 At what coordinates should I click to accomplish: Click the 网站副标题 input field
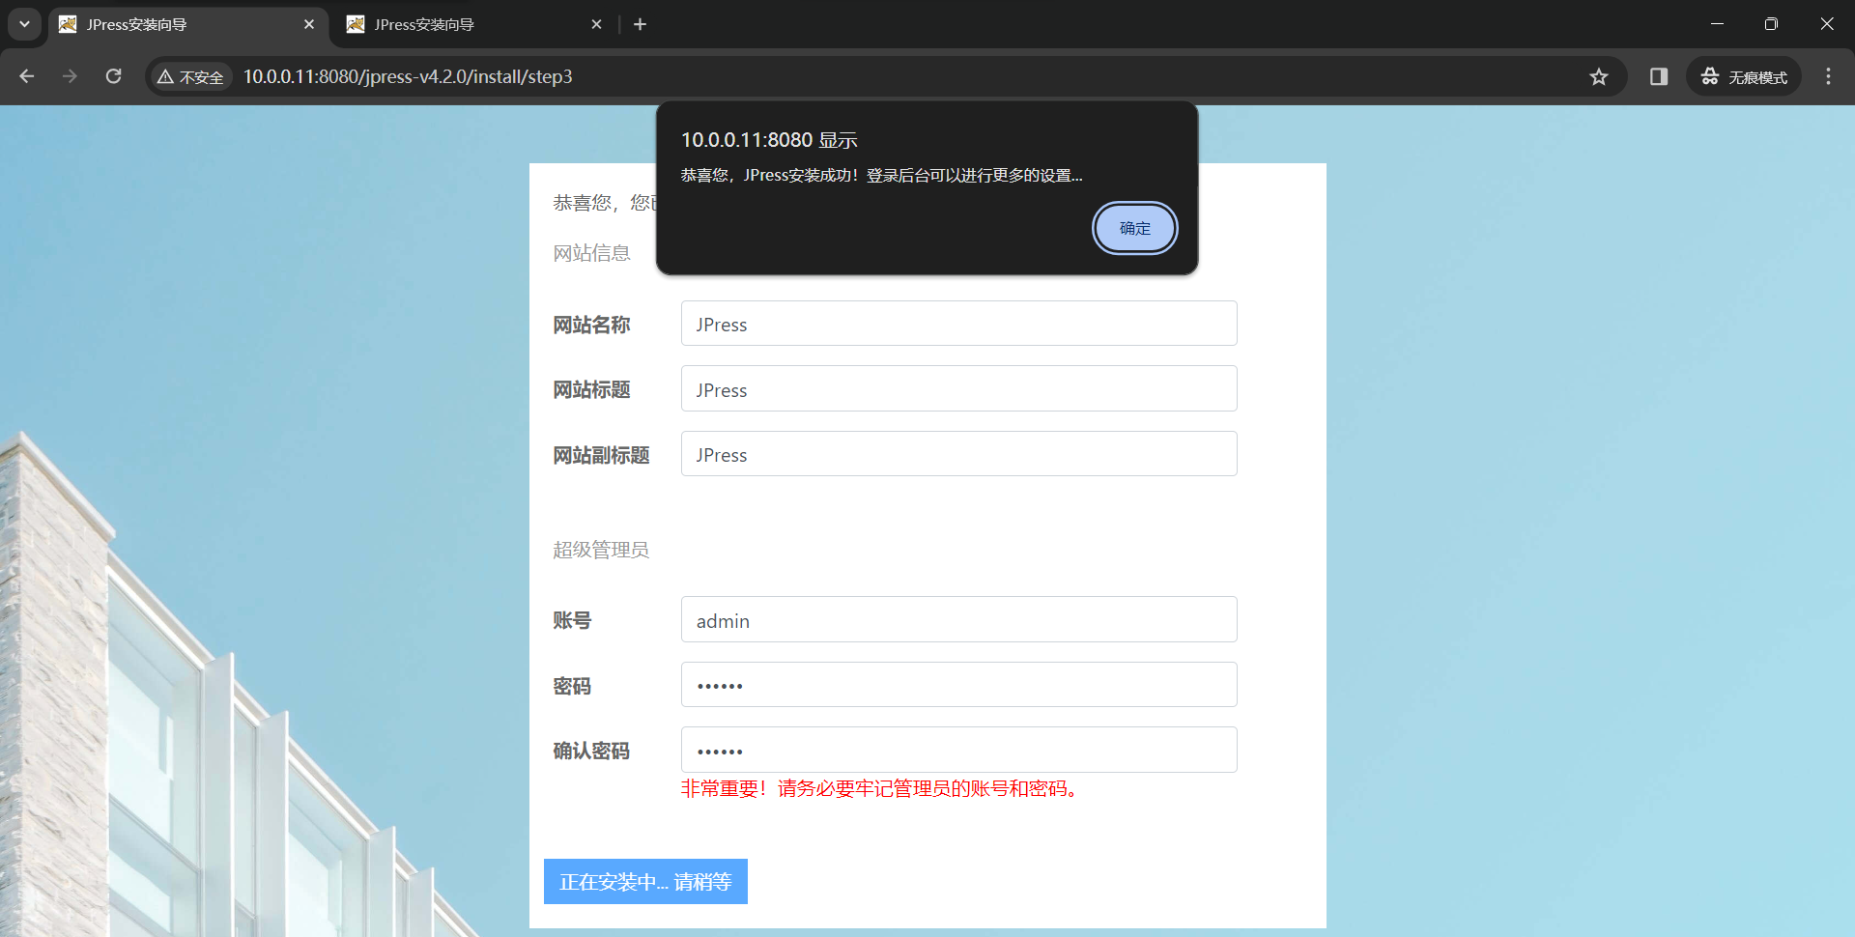[x=958, y=454]
